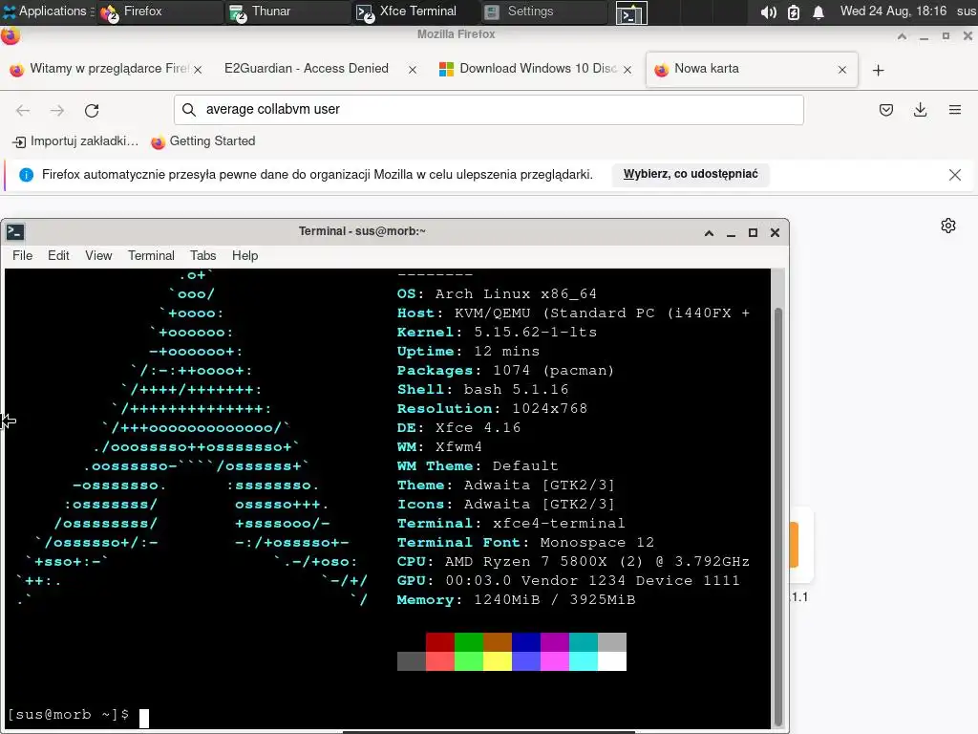978x734 pixels.
Task: Click the search magnifier icon in address bar
Action: 188,110
